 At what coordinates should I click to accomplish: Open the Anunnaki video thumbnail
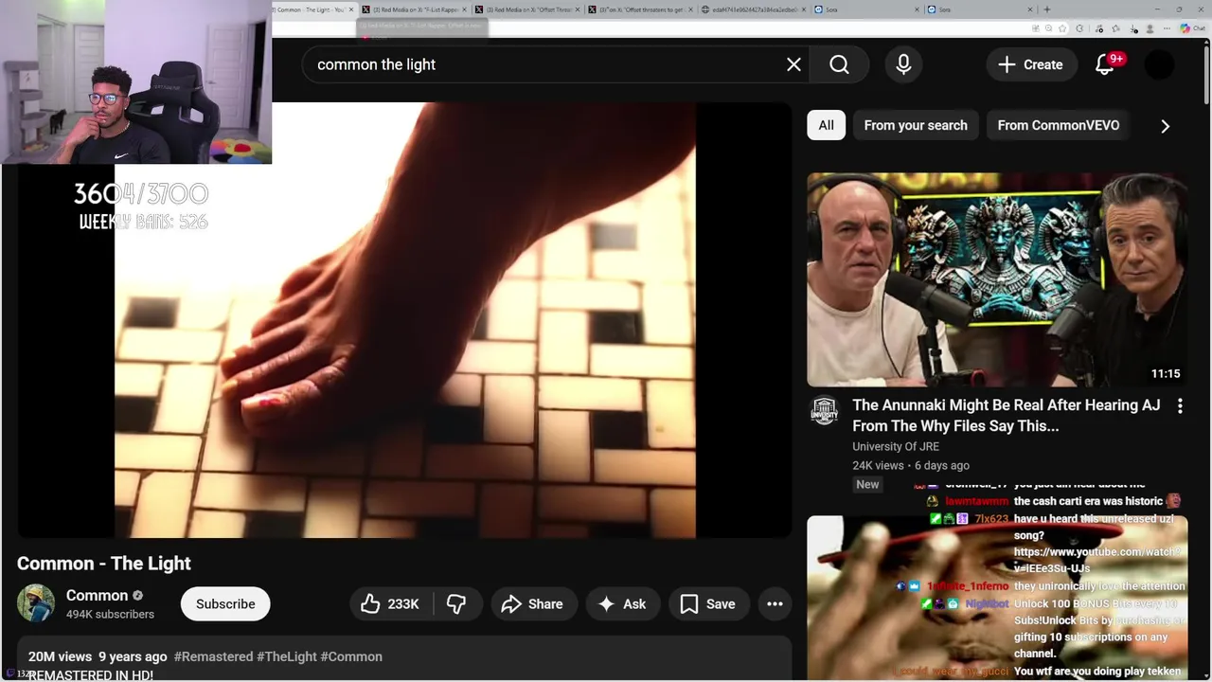pos(997,279)
